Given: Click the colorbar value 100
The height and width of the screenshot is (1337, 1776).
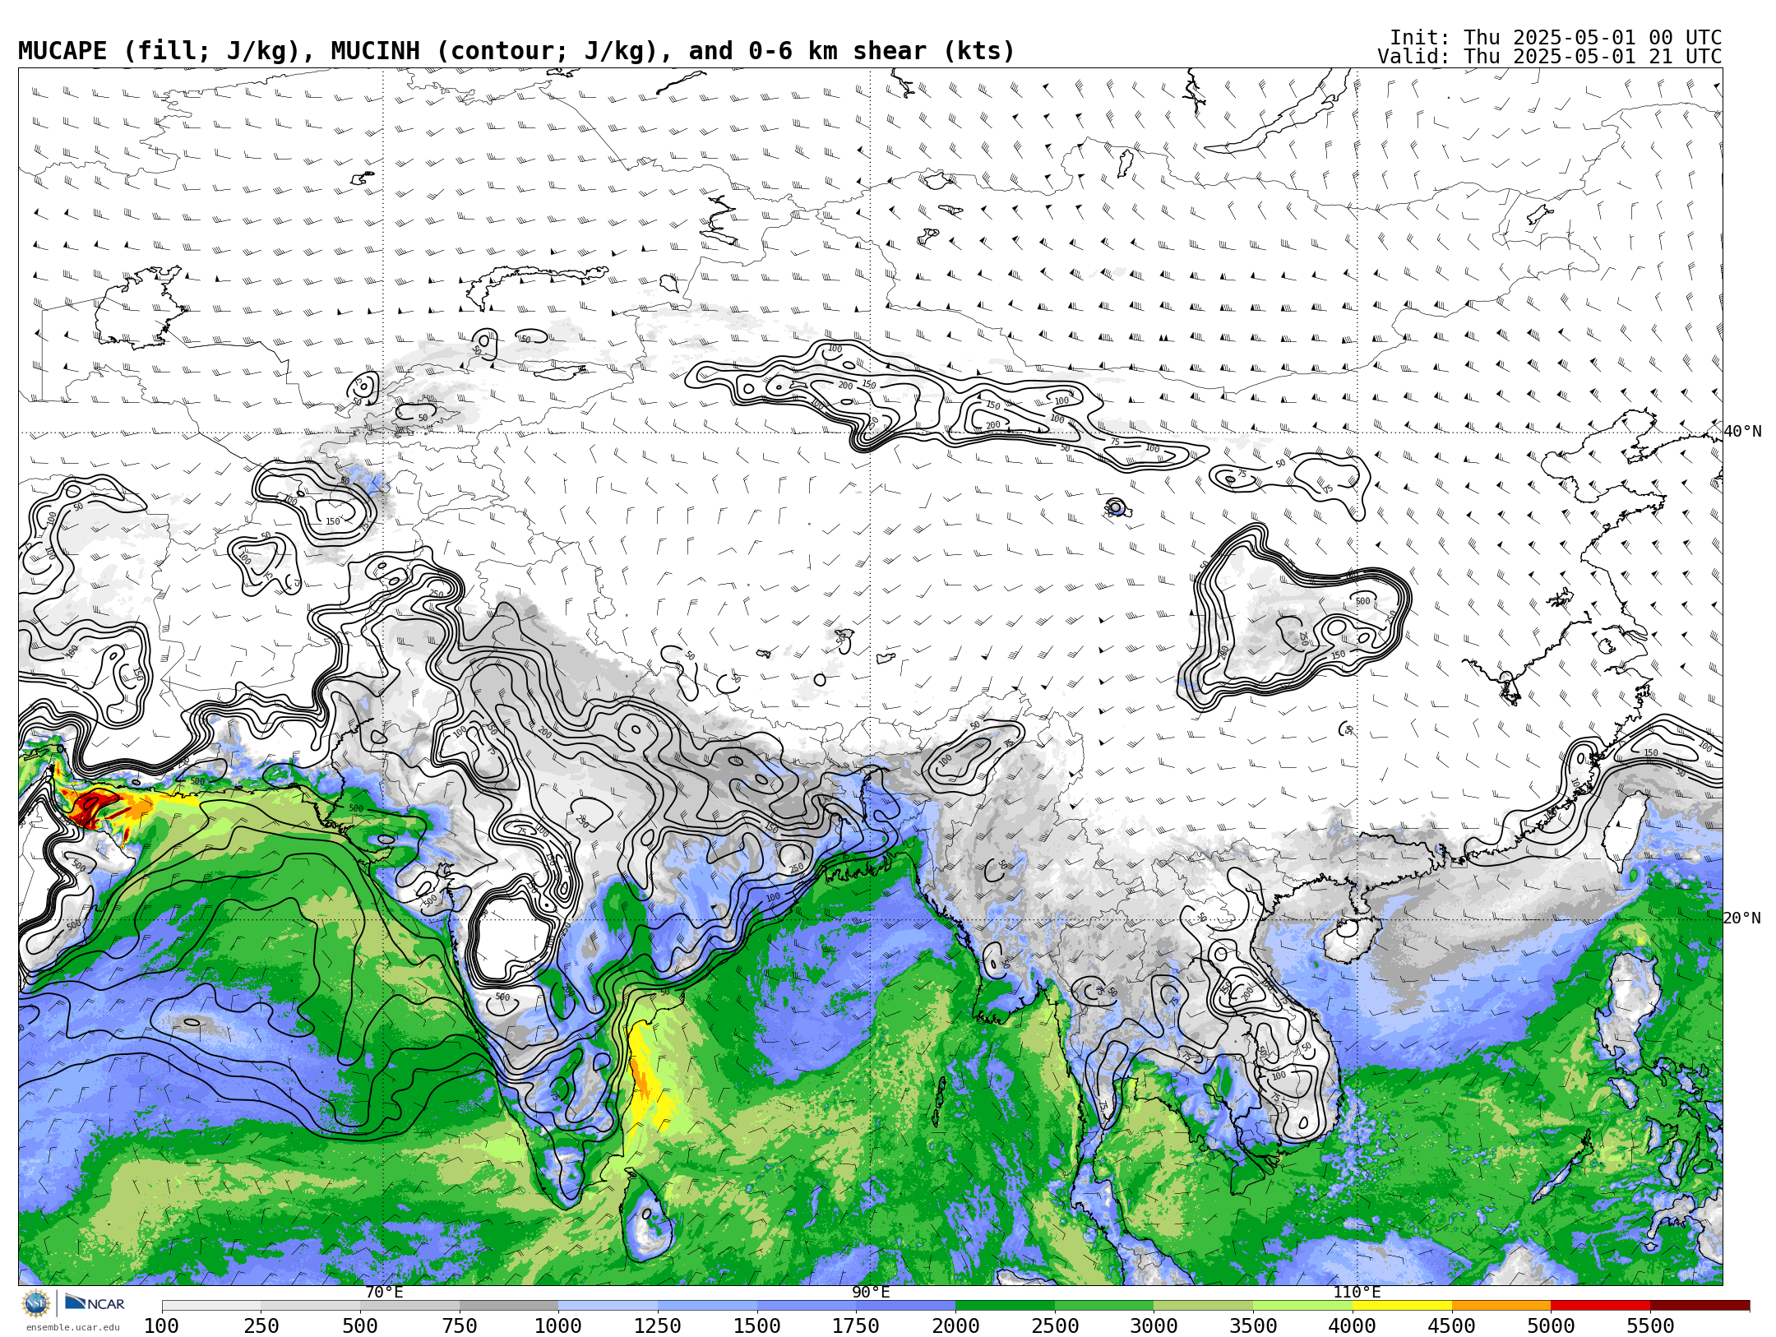Looking at the screenshot, I should [162, 1326].
